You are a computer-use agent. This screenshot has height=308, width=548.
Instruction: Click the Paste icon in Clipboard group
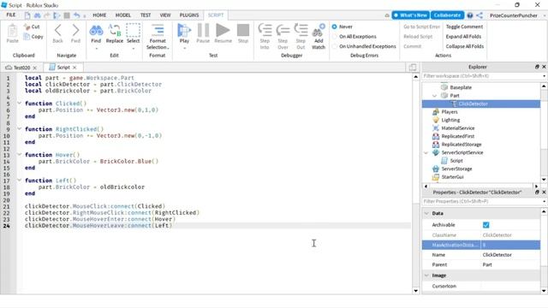(12, 31)
